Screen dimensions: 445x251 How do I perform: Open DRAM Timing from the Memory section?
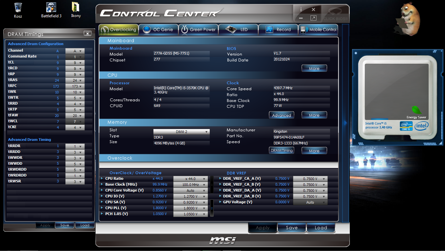click(x=281, y=151)
